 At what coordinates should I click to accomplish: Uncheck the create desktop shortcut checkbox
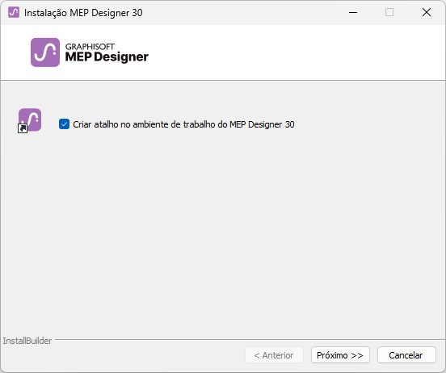click(x=64, y=124)
